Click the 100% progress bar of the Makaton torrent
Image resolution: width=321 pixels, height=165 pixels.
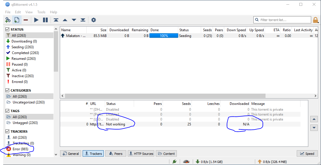(x=164, y=36)
